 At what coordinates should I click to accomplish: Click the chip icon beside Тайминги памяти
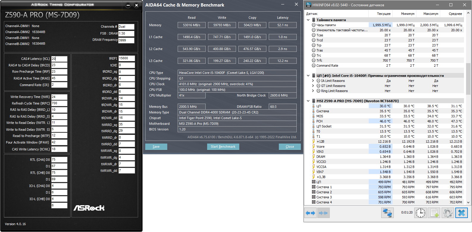click(x=313, y=20)
